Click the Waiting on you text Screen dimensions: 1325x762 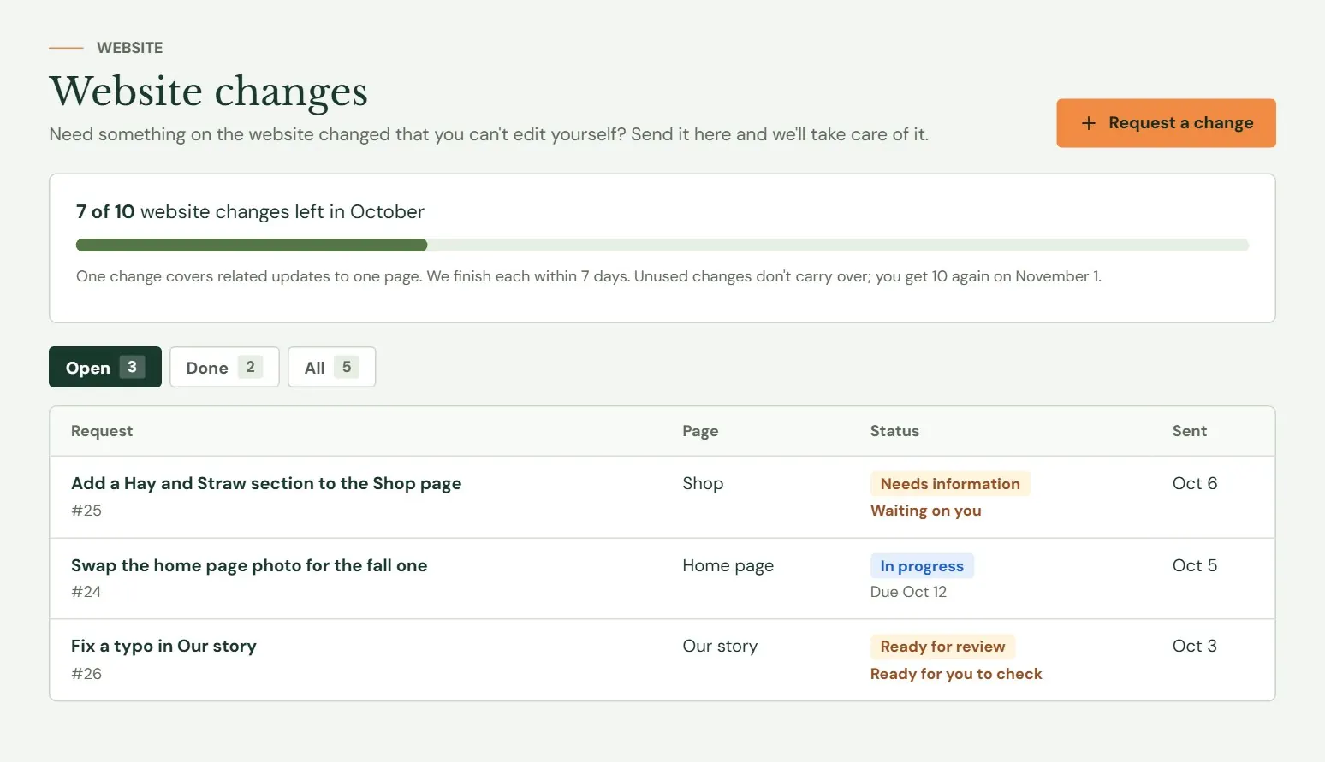pos(926,511)
